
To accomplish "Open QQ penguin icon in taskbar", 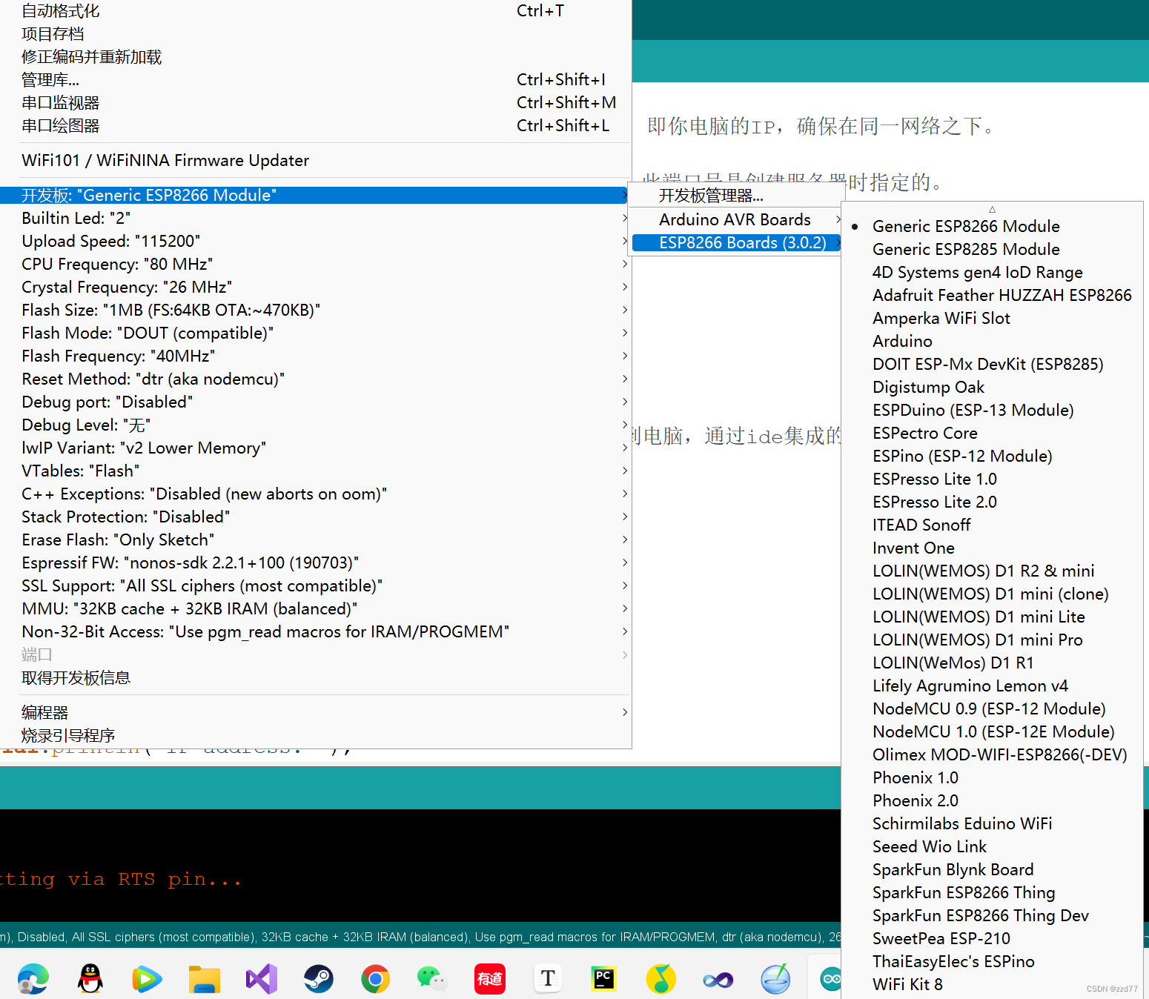I will pos(90,979).
